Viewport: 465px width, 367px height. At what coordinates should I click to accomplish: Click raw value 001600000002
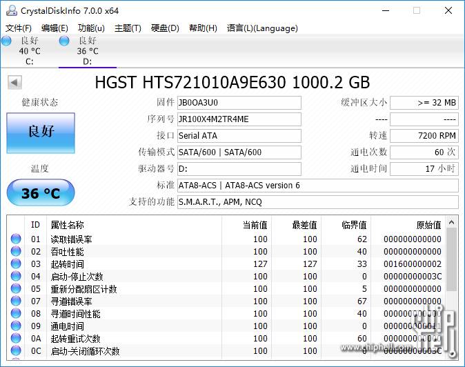point(412,264)
